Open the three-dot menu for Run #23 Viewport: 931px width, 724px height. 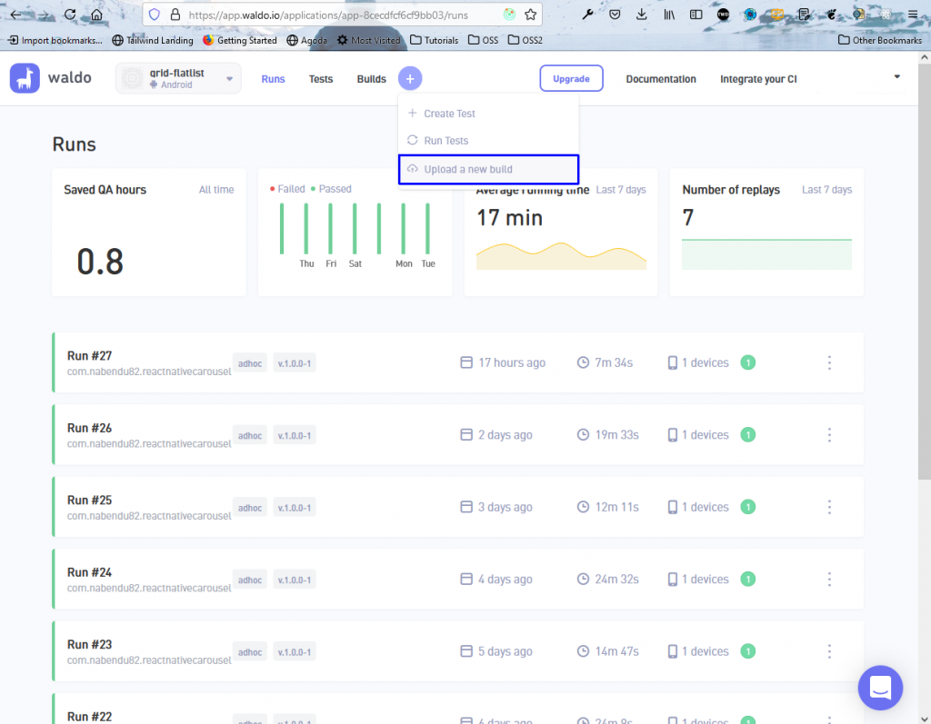[x=829, y=651]
